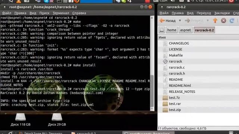Viewport: 239px width, 134px height.
Task: Click the Вперёд forward button
Action: coord(194,21)
